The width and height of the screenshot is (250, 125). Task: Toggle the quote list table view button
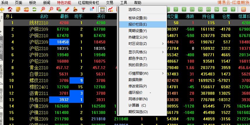103,9
